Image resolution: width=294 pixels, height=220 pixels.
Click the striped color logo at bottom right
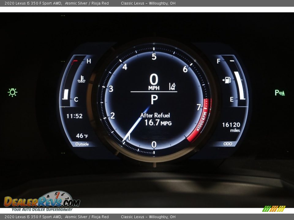pyautogui.click(x=274, y=208)
